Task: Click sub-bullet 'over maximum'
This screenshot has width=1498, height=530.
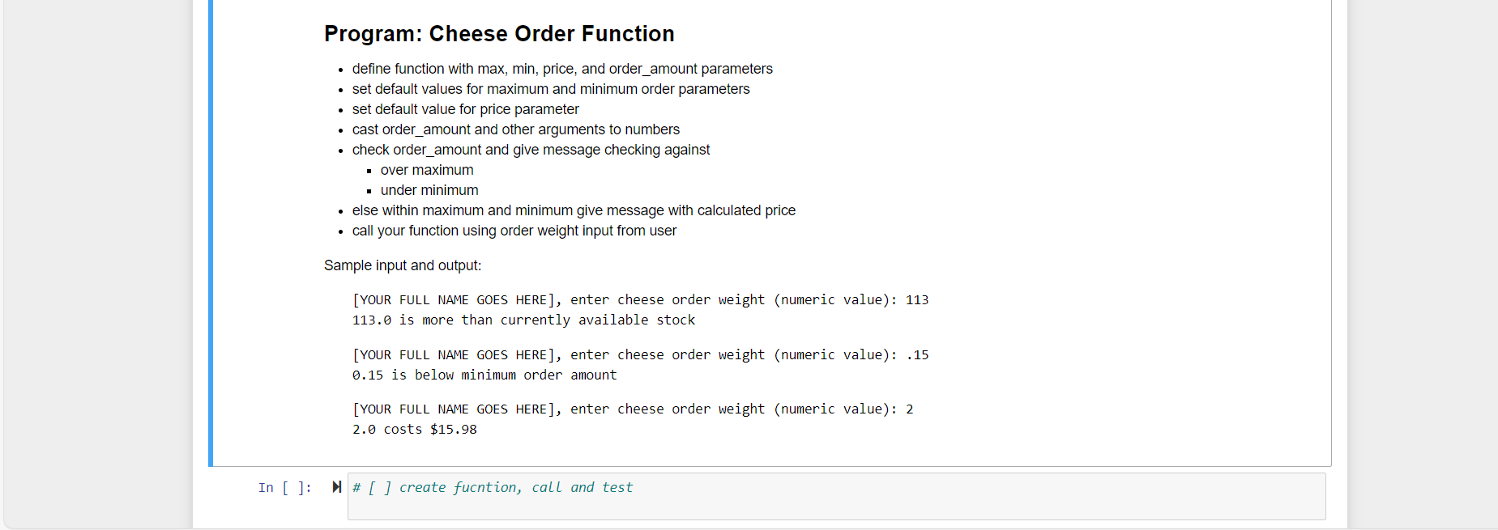Action: (x=427, y=170)
